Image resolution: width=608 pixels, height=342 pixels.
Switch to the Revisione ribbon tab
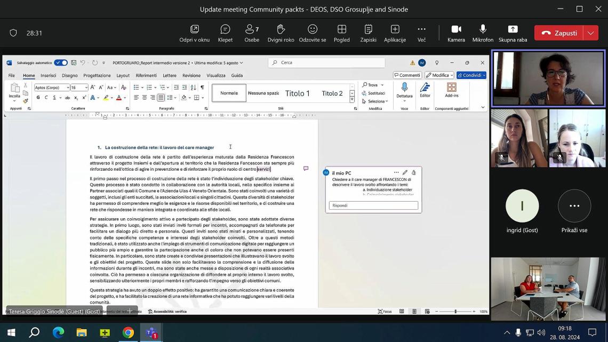click(x=191, y=75)
